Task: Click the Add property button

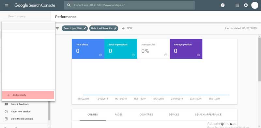Action: pos(28,95)
